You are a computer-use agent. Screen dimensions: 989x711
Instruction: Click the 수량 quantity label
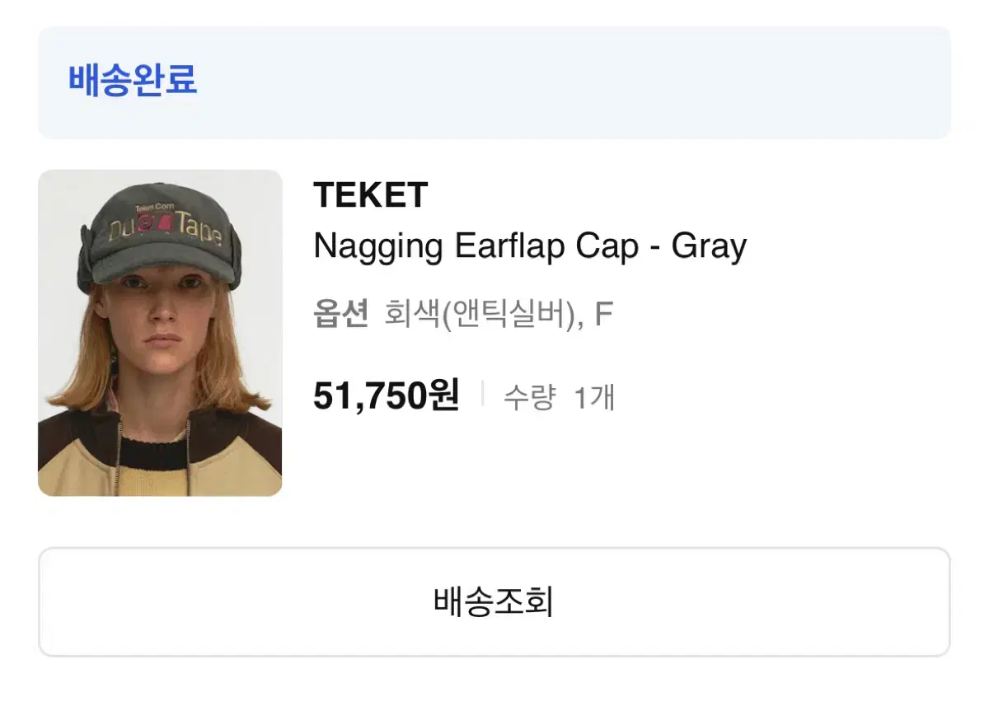[x=530, y=398]
